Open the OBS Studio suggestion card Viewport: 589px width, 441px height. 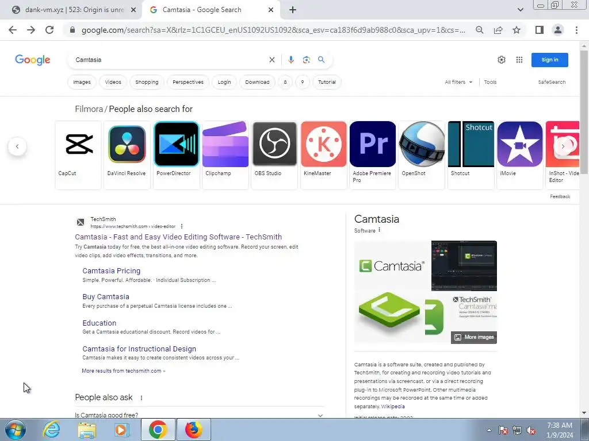[x=274, y=155]
